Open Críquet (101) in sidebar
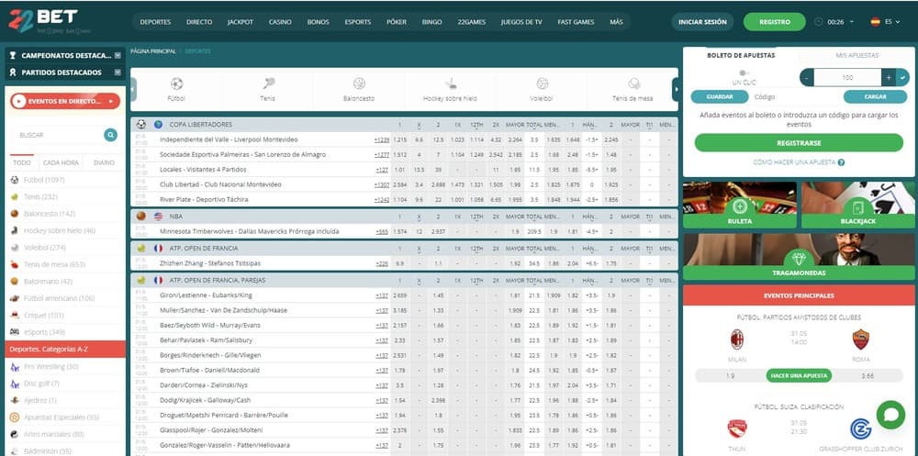The image size is (918, 456). [x=43, y=316]
